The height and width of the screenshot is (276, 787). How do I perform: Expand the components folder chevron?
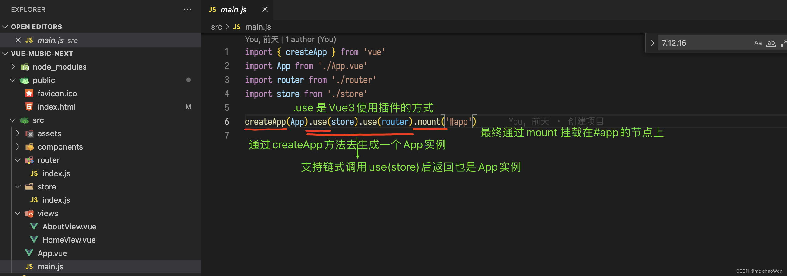pos(18,147)
